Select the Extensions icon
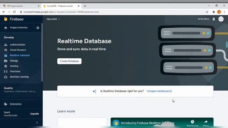This screenshot has width=228, height=128. (6, 104)
